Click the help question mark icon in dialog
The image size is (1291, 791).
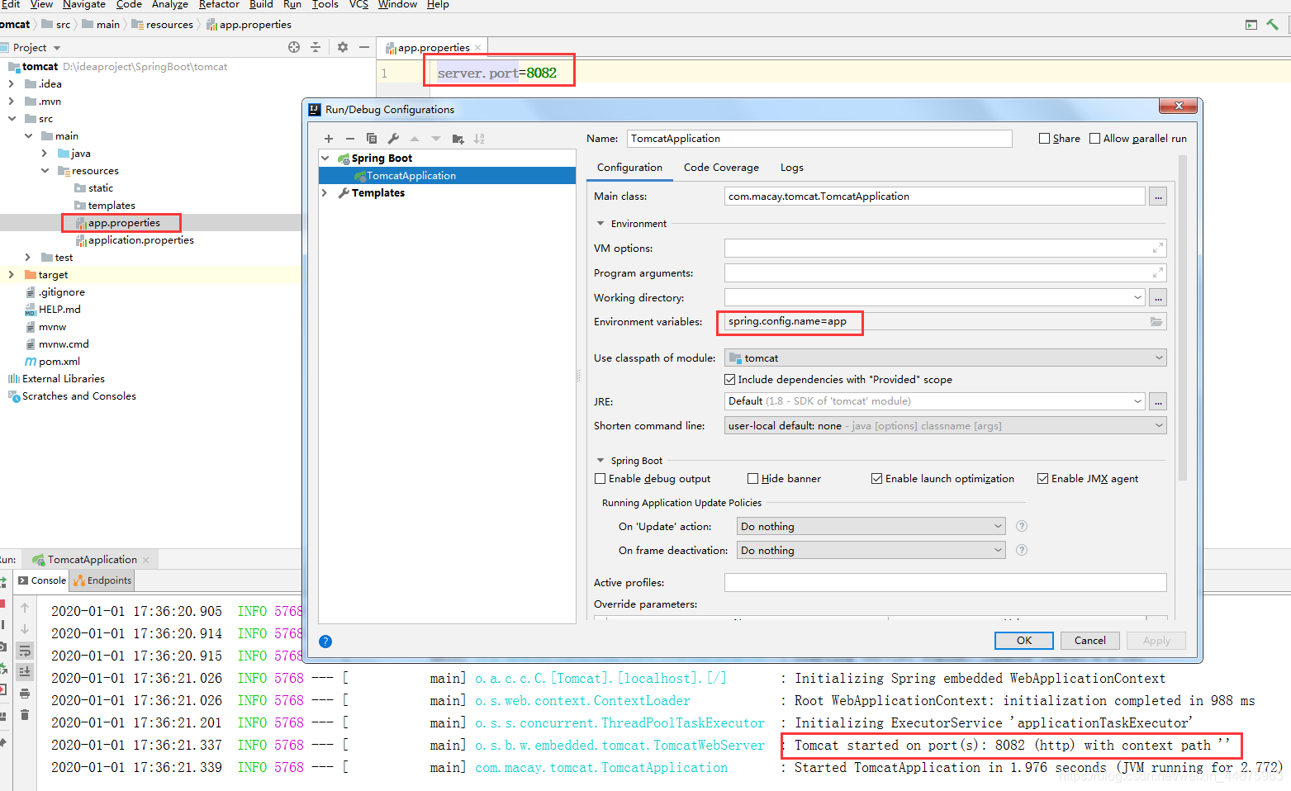pyautogui.click(x=325, y=642)
